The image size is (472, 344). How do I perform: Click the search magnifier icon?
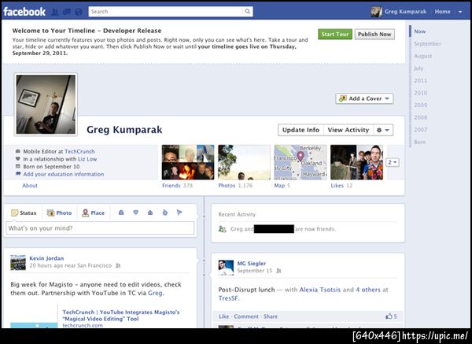[248, 12]
